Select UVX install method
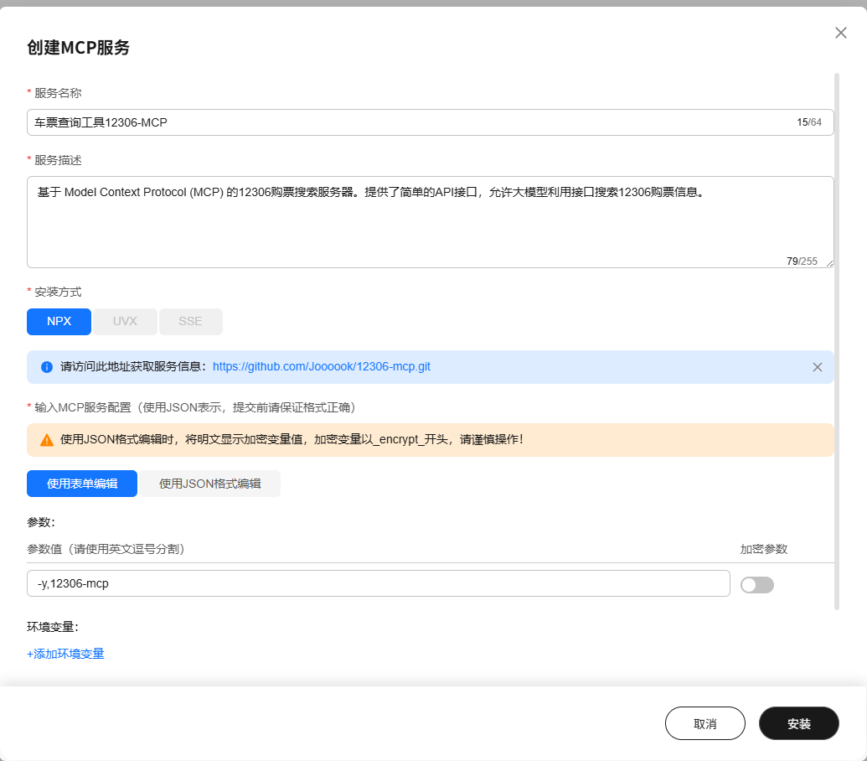 tap(125, 321)
